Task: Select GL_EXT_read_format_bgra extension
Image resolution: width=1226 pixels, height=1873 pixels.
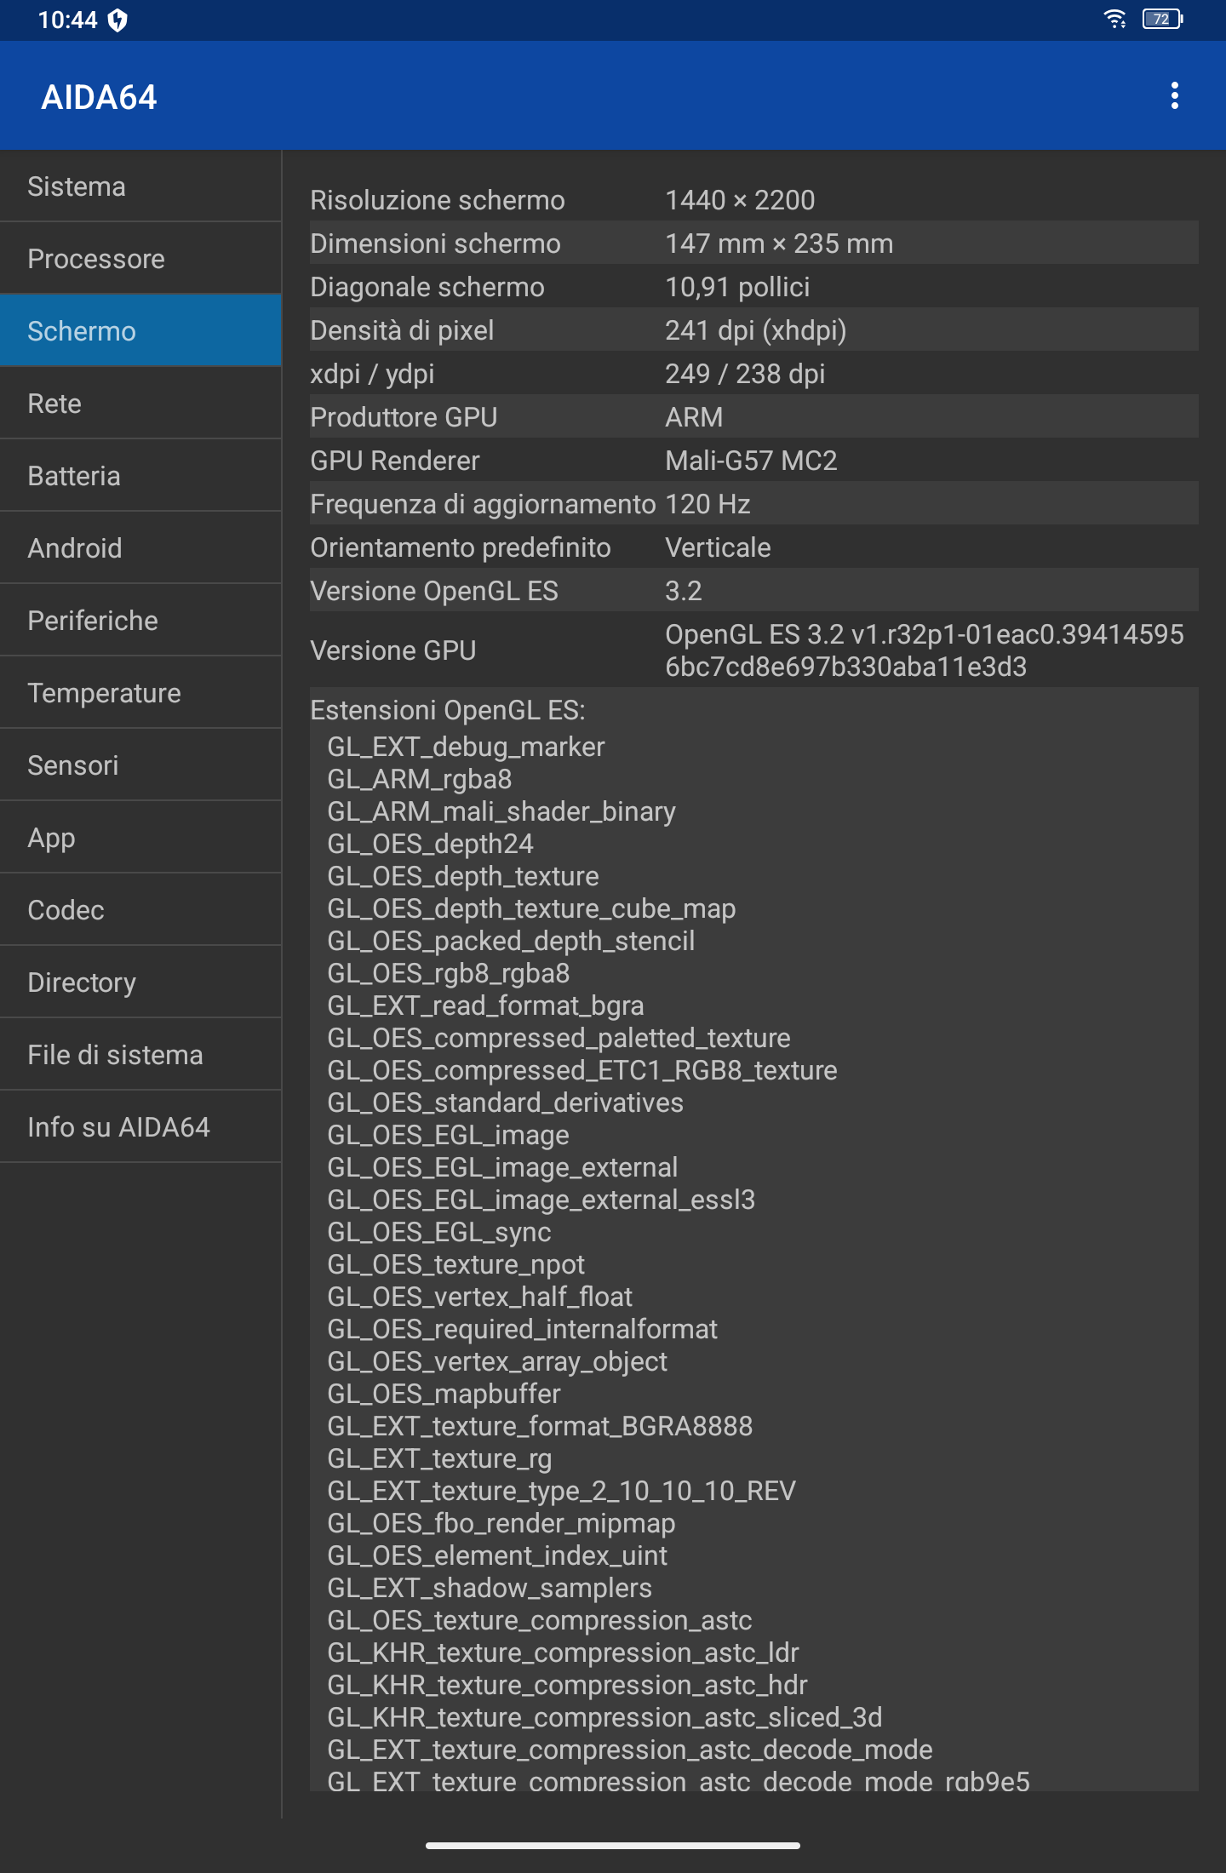Action: (485, 1005)
